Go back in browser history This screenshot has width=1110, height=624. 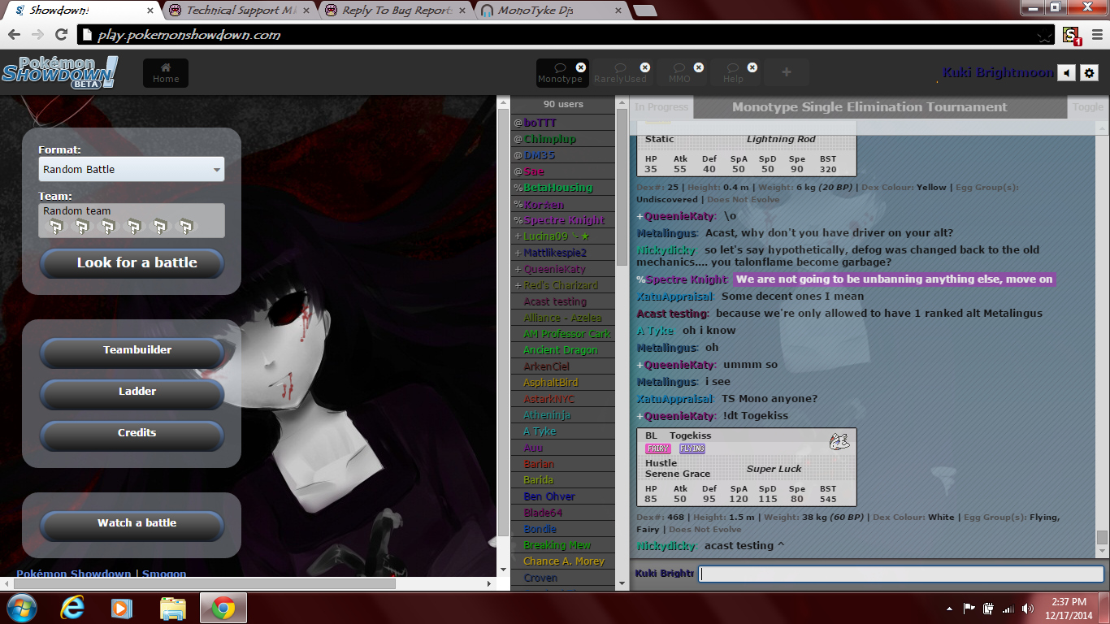tap(15, 35)
